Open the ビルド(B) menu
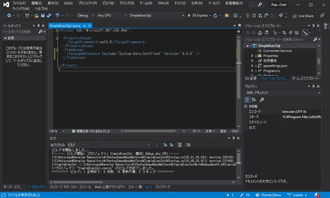330x198 pixels. tap(108, 3)
